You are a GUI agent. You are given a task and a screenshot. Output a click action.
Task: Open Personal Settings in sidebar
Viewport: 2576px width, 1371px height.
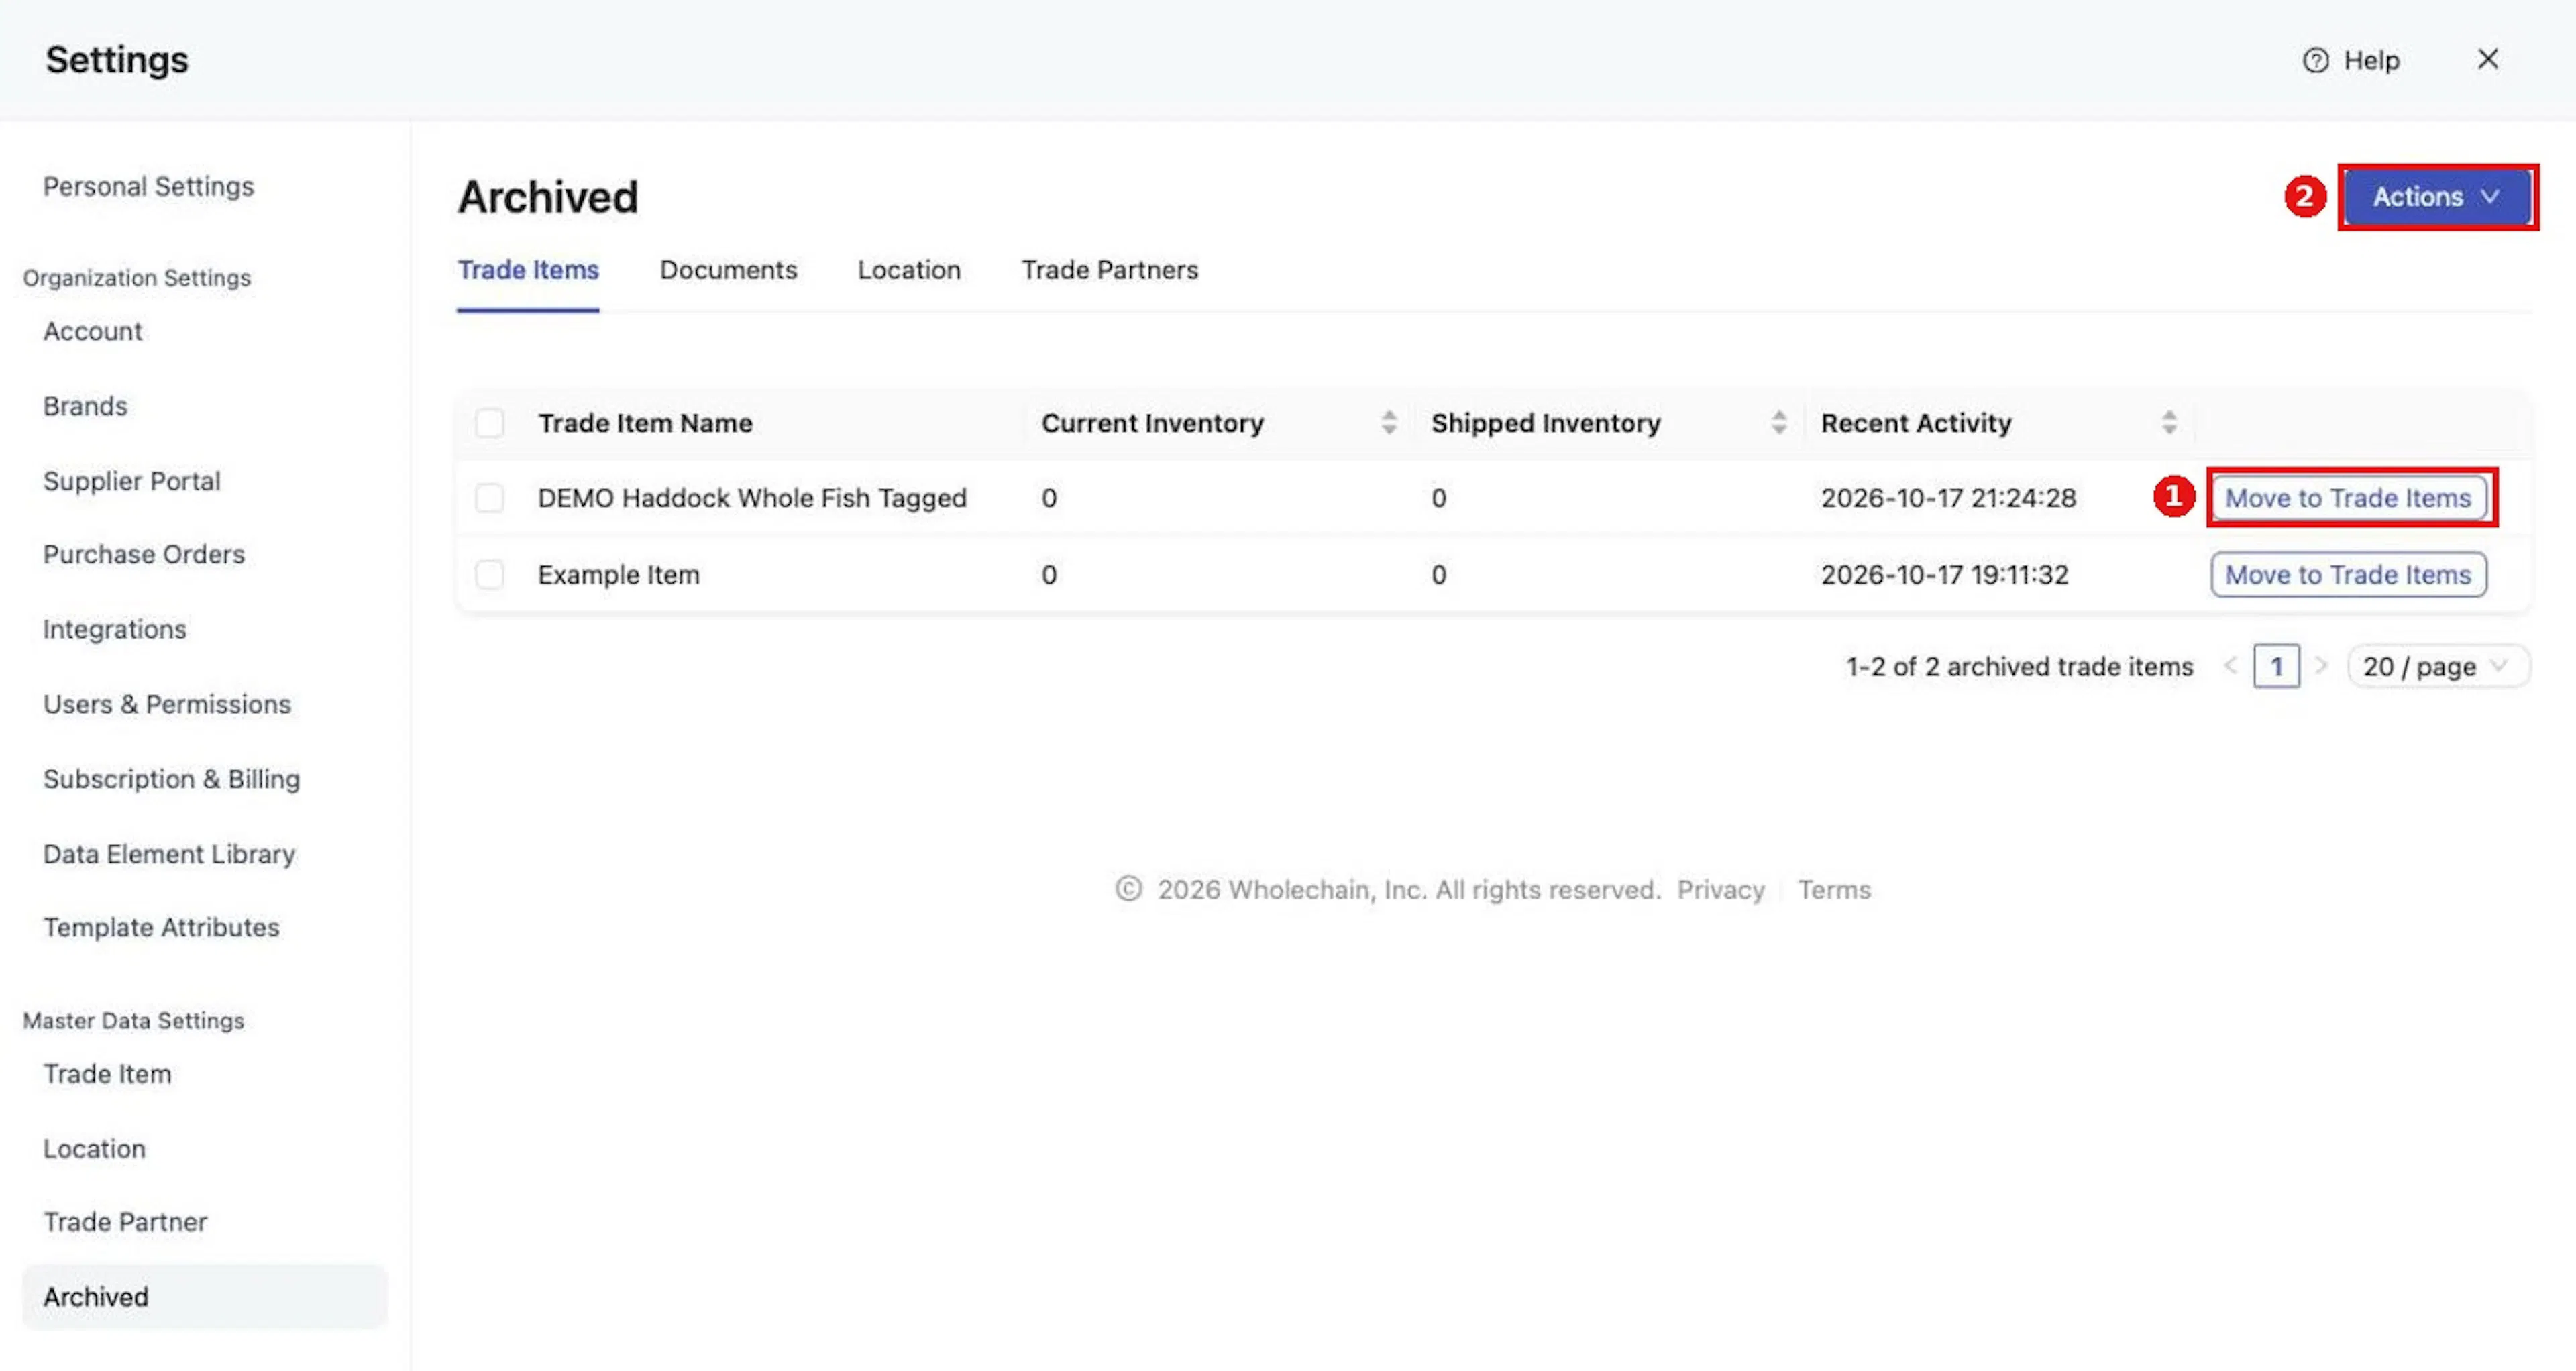pyautogui.click(x=148, y=187)
